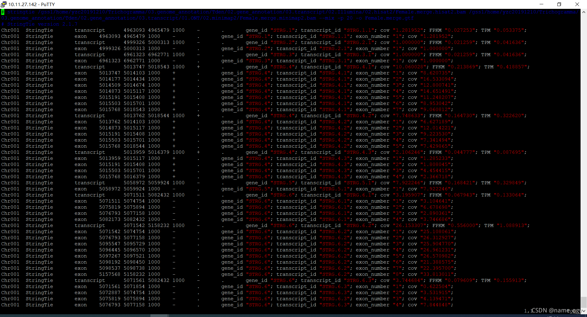Click the scrollbar down arrow
The width and height of the screenshot is (587, 317).
584,311
